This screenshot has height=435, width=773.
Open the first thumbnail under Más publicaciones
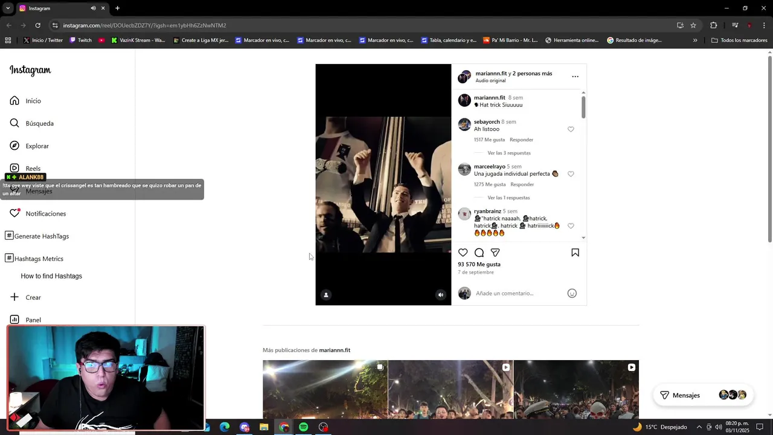click(x=325, y=390)
